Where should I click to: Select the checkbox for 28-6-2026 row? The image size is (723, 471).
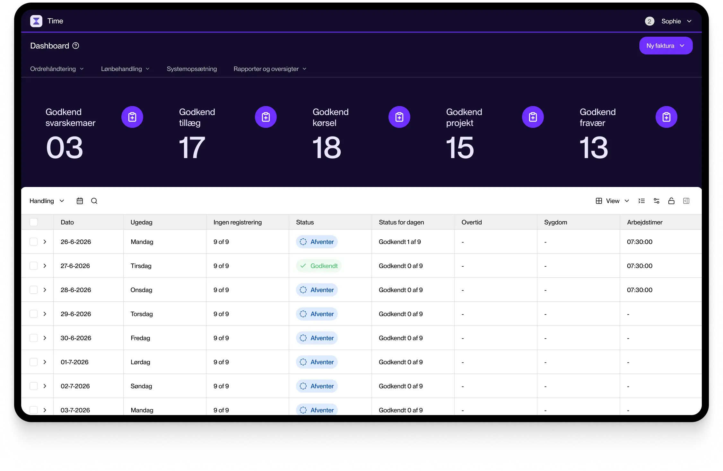(34, 290)
